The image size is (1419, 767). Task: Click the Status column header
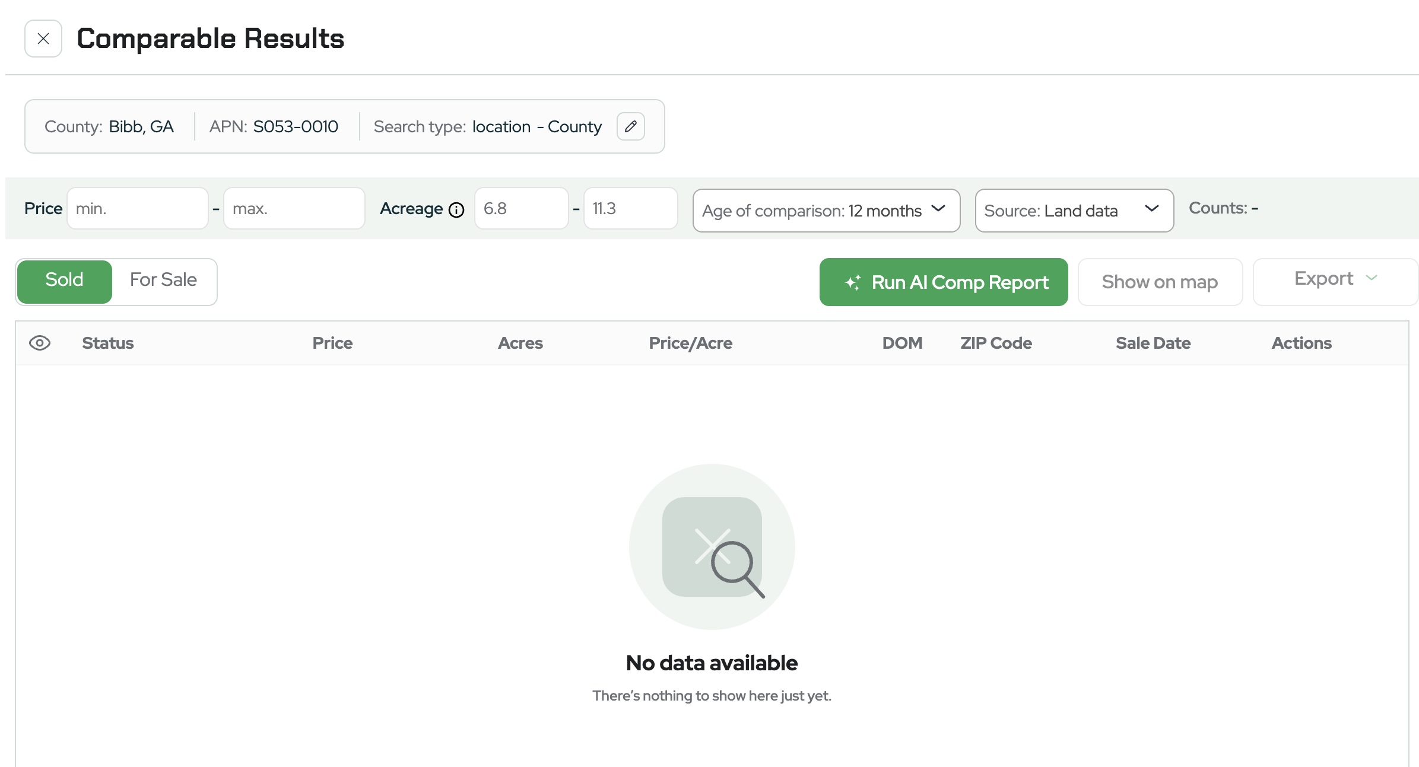108,343
